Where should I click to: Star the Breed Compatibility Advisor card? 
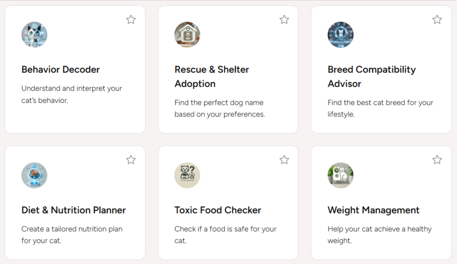tap(437, 19)
